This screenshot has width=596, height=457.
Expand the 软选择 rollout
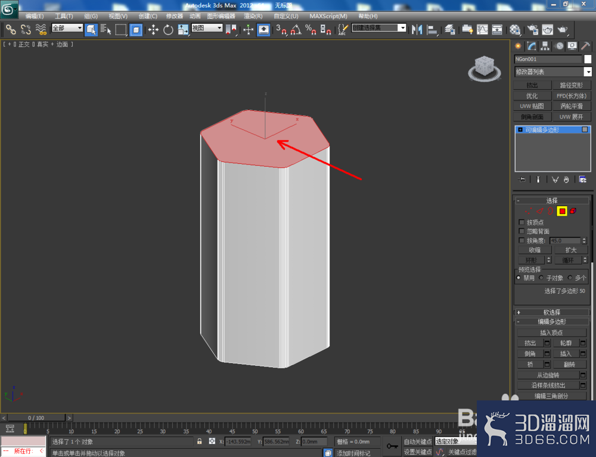click(x=552, y=312)
